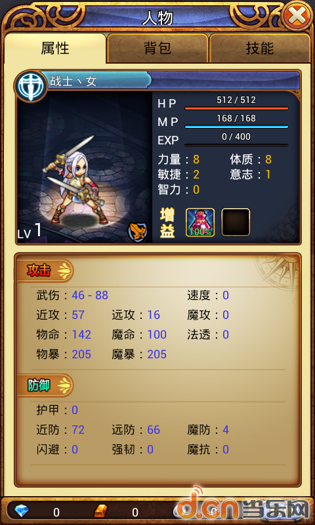Click the LV 1 level label

(x=30, y=232)
